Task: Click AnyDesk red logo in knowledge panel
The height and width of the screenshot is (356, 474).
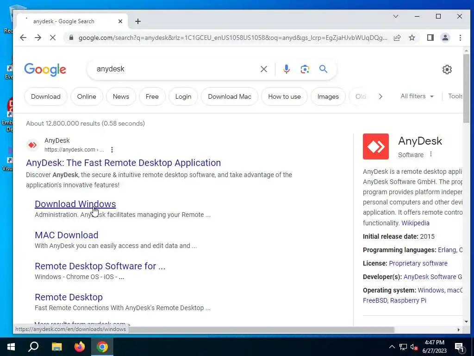Action: [376, 146]
